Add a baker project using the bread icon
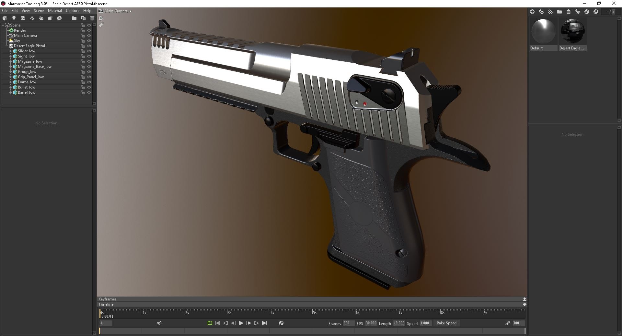The image size is (622, 336). pyautogui.click(x=50, y=18)
